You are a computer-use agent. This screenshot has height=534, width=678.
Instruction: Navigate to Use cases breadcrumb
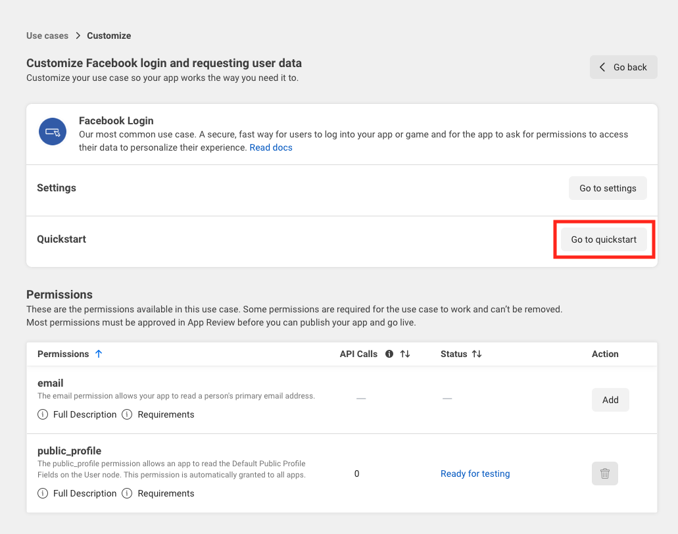tap(47, 36)
